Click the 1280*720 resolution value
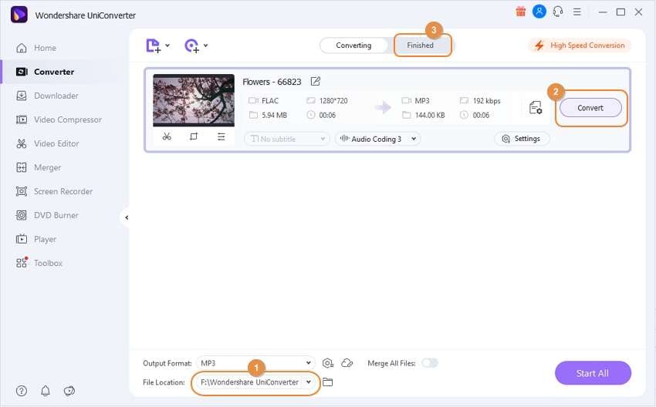This screenshot has height=407, width=656. (333, 101)
